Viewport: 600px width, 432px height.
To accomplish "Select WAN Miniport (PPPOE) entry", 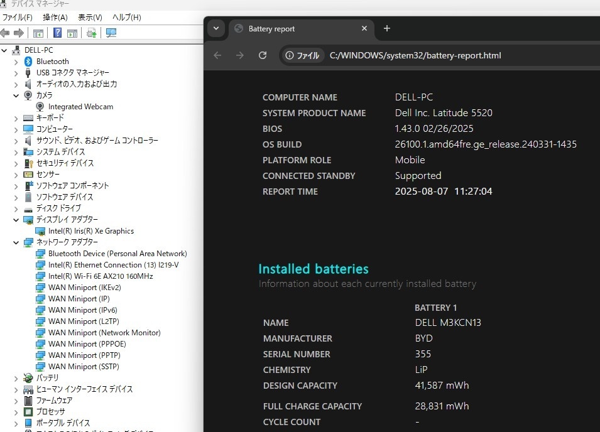I will [x=87, y=343].
